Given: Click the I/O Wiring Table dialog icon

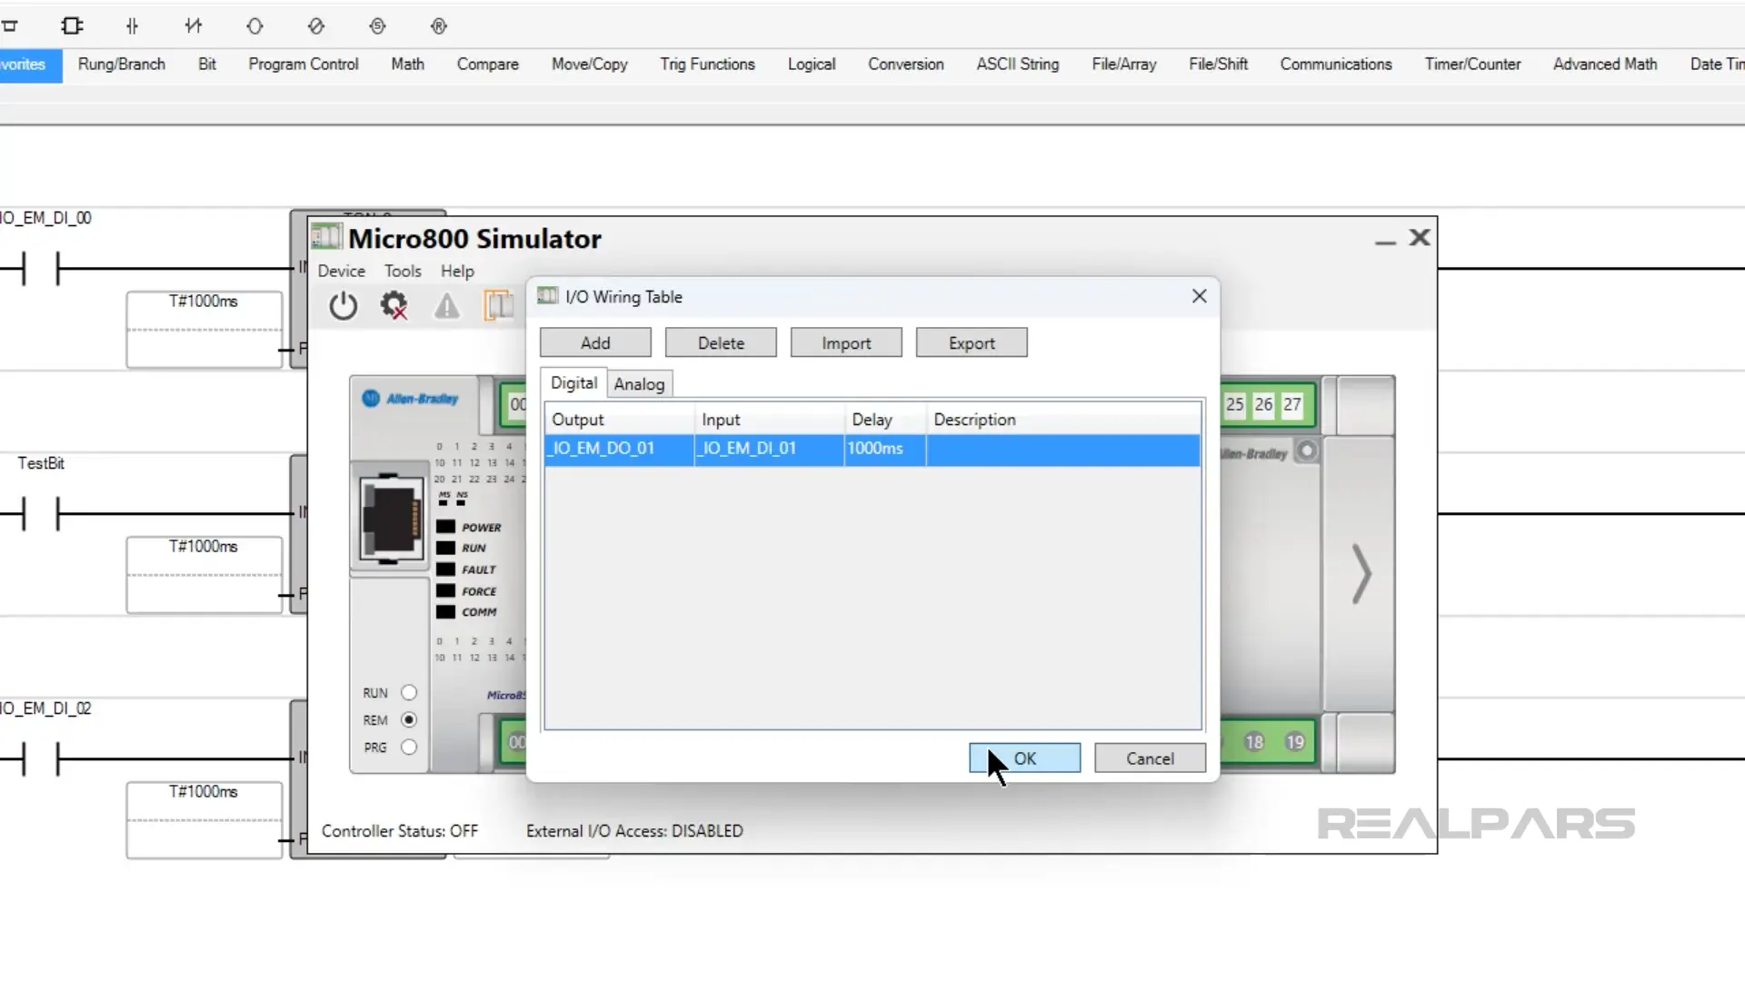Looking at the screenshot, I should coord(548,296).
